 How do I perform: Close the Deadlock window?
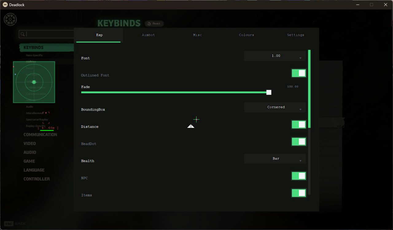(386, 5)
